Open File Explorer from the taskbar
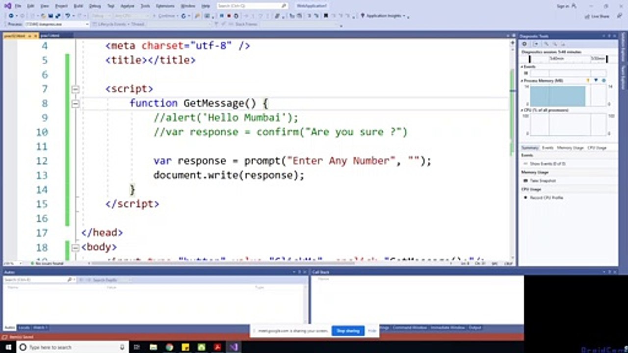 pos(153,347)
